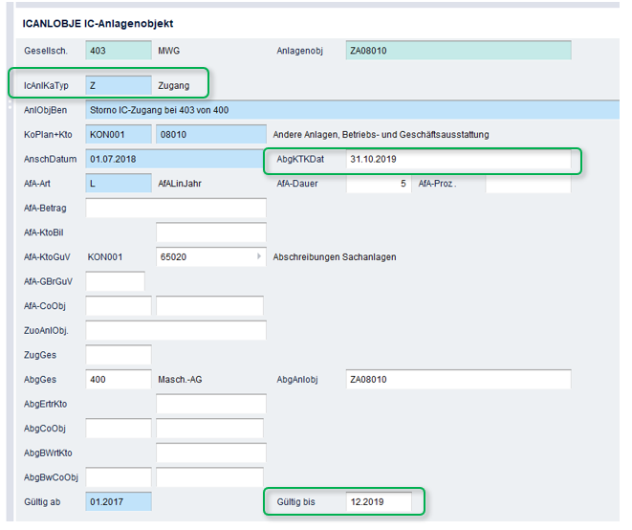The height and width of the screenshot is (530, 632).
Task: Click the AnschDatum field 01.07.2018
Action: 174,159
